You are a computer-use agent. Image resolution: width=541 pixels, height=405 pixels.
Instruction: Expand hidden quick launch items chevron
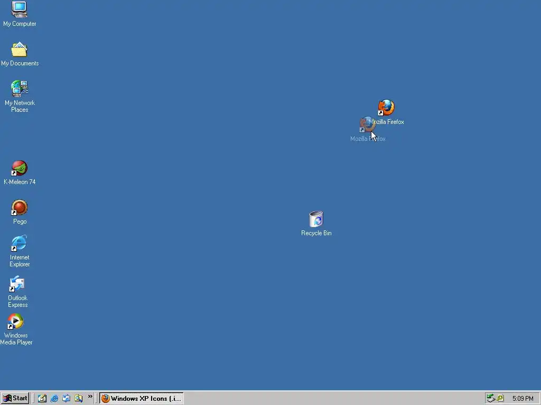(x=90, y=397)
